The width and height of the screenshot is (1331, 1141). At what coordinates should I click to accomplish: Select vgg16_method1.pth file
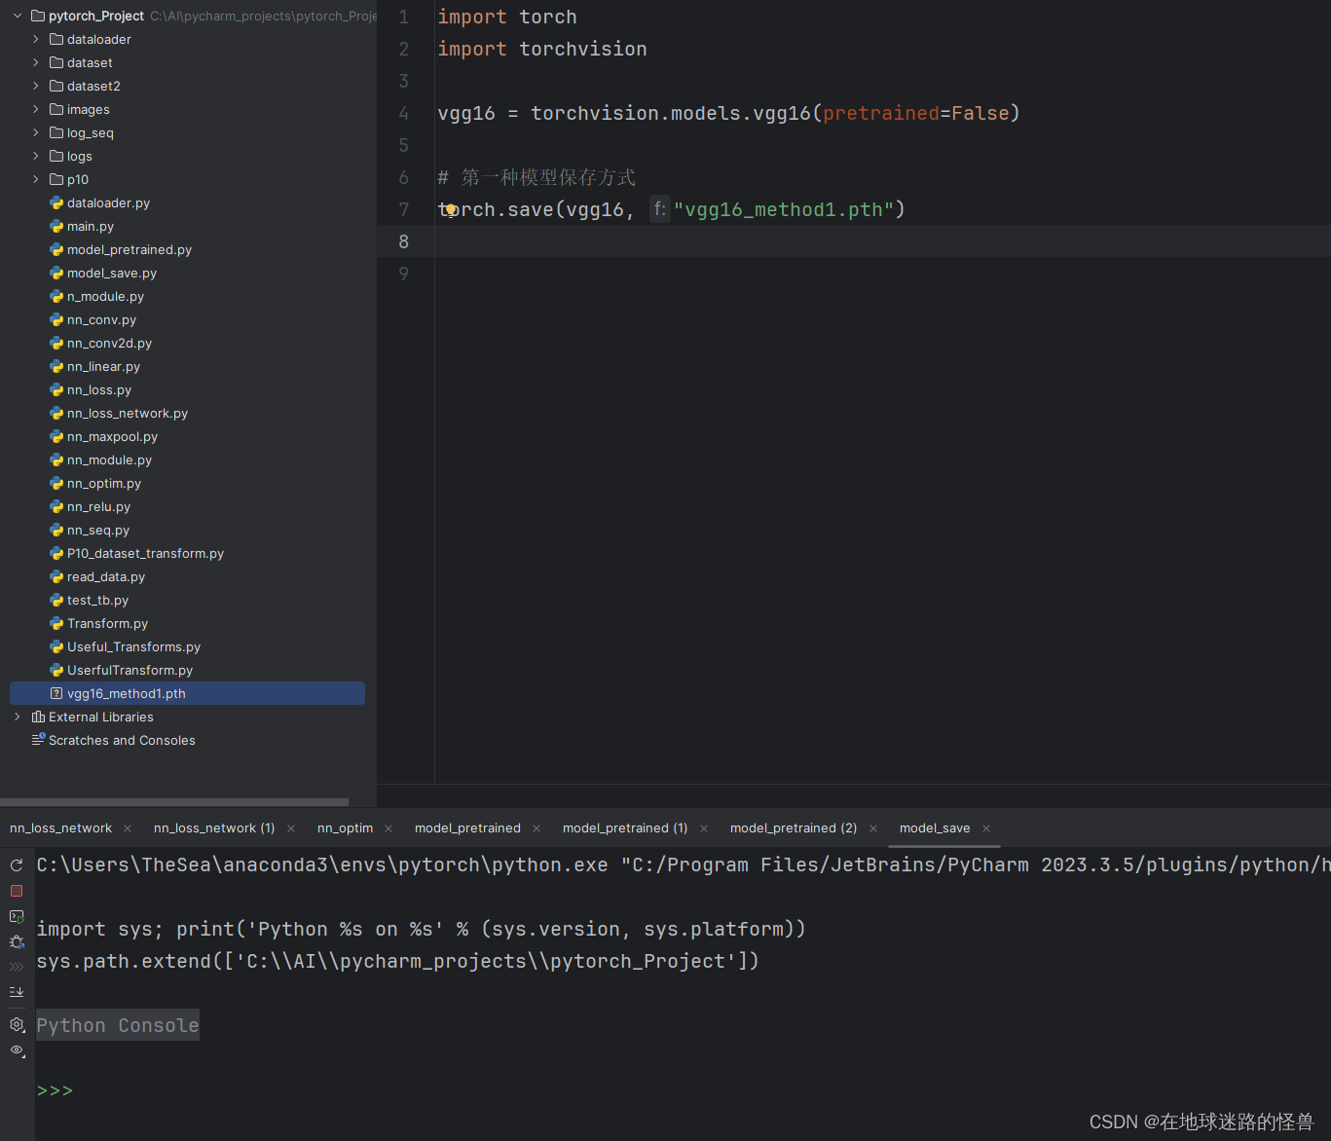[x=187, y=693]
